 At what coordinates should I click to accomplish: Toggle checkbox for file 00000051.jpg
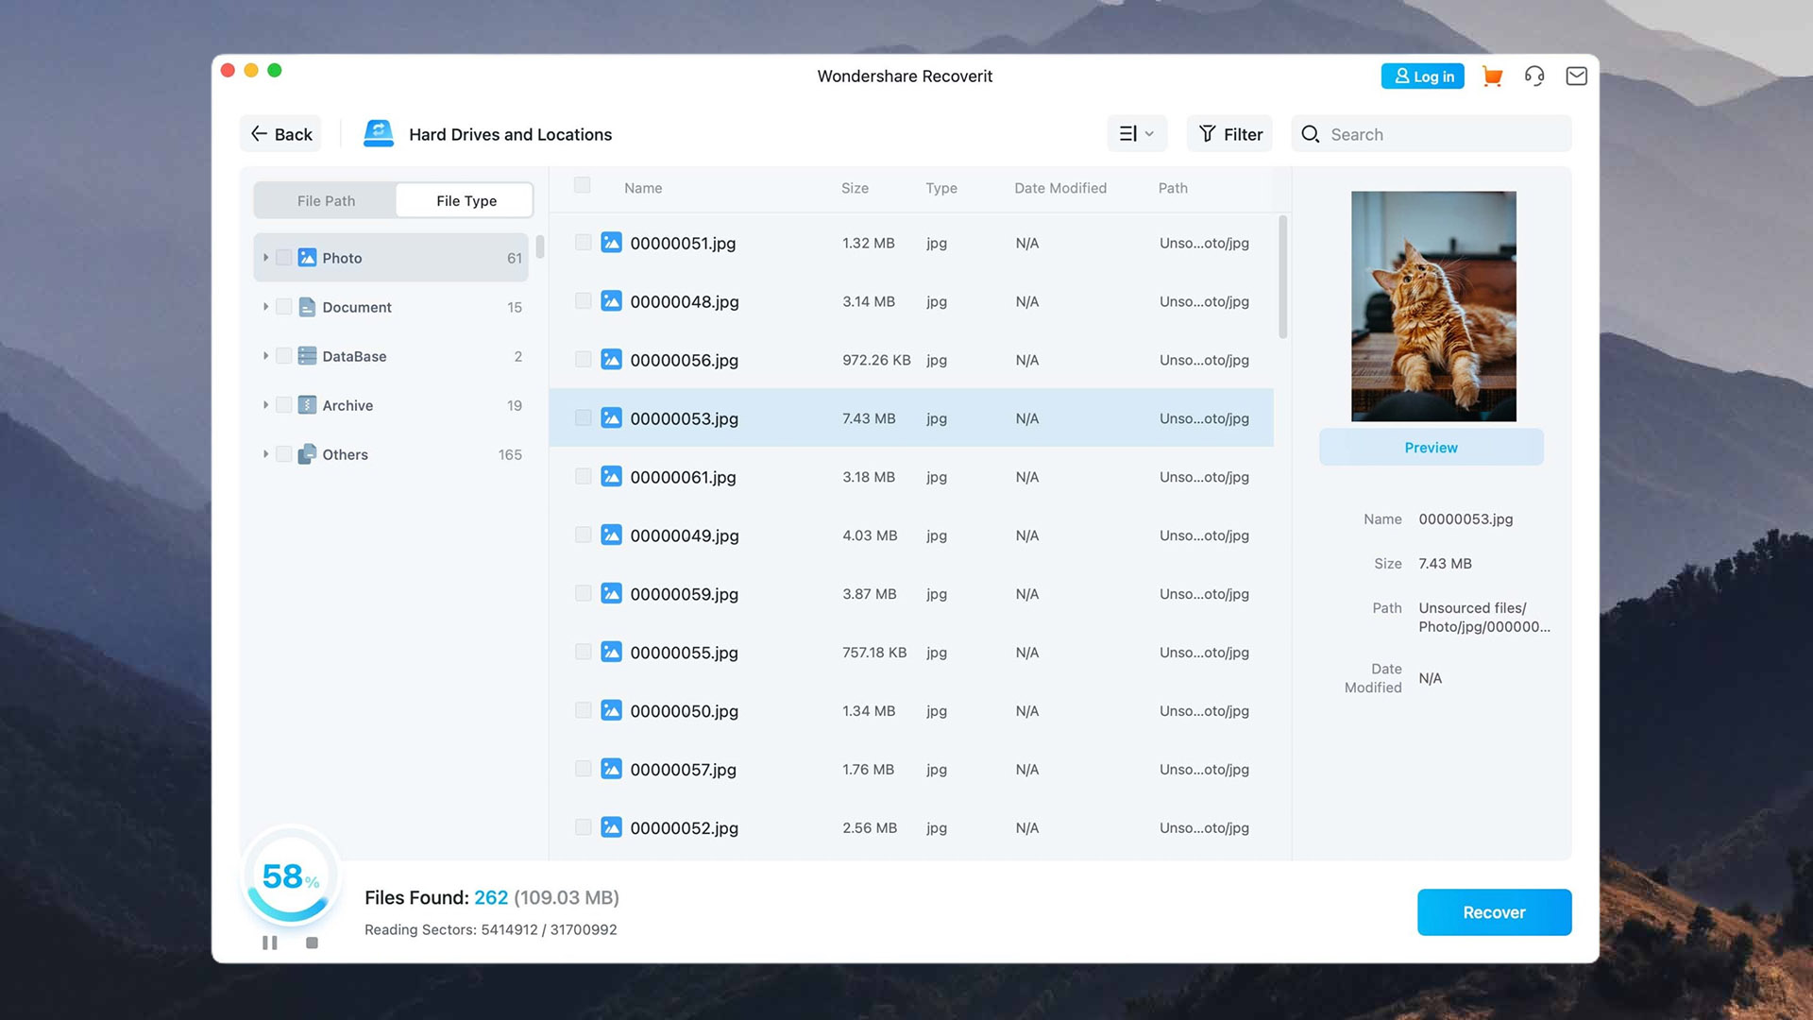pos(582,243)
